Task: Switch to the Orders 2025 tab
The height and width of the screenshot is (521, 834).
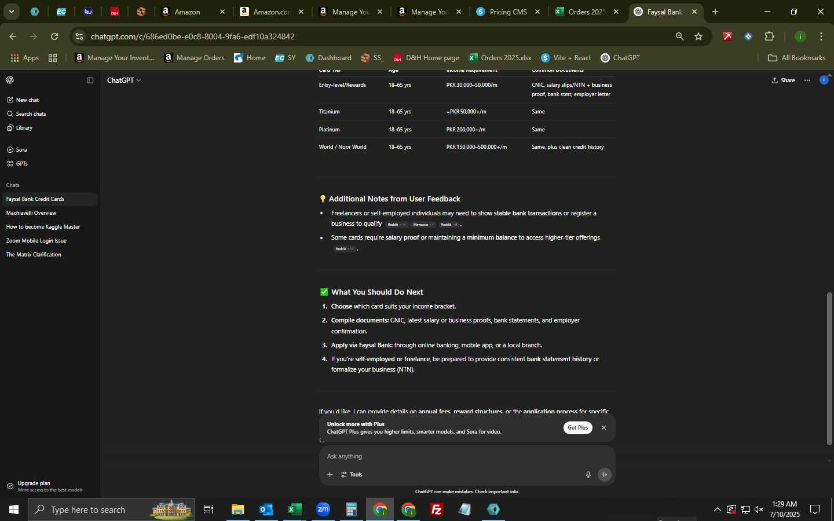Action: coord(587,12)
